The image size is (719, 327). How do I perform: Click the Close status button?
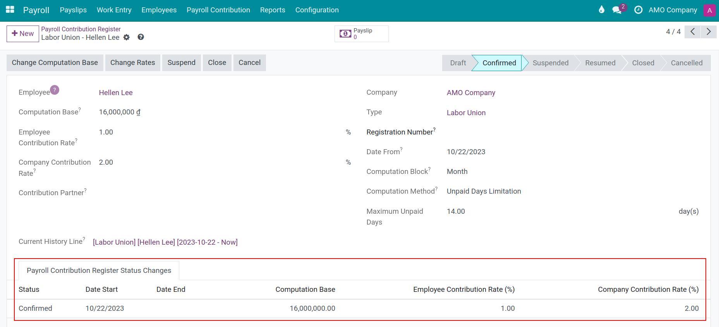click(x=217, y=63)
